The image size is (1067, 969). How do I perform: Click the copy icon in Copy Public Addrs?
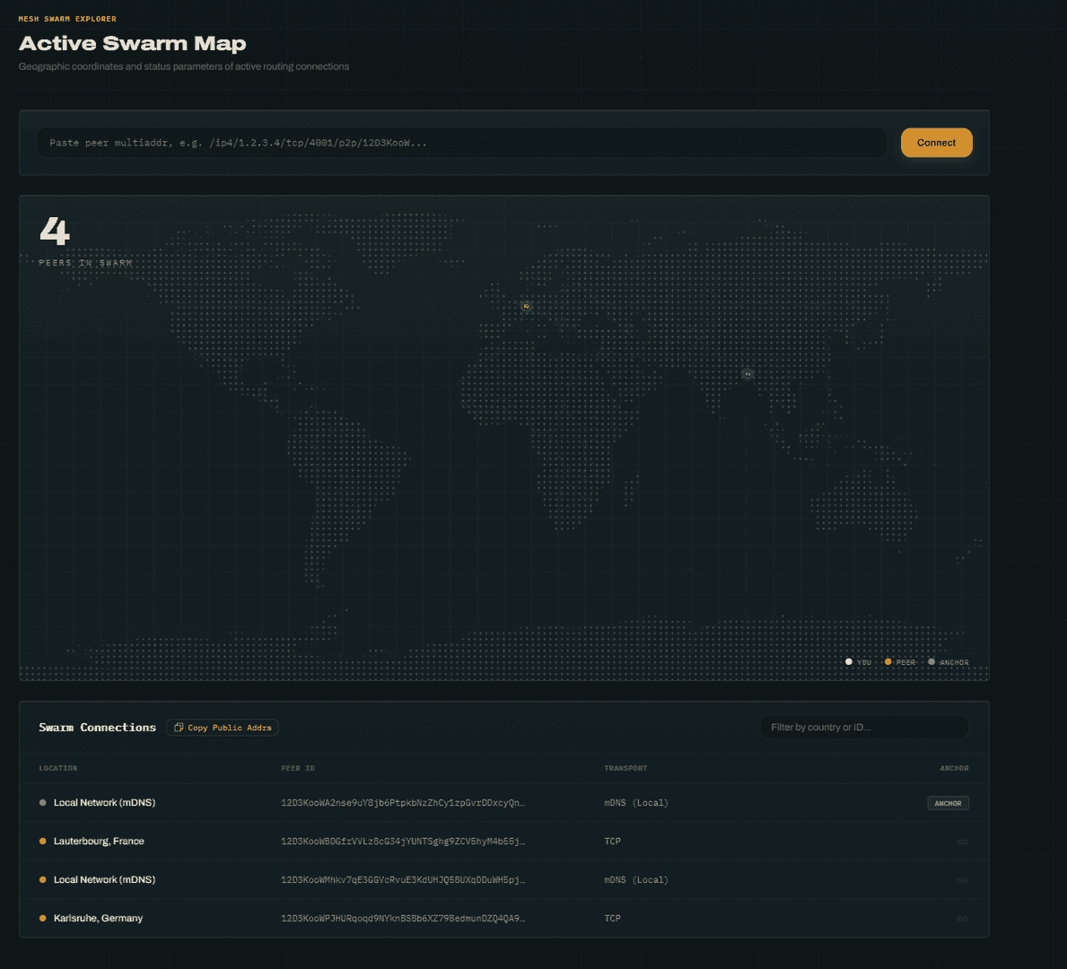click(x=179, y=728)
